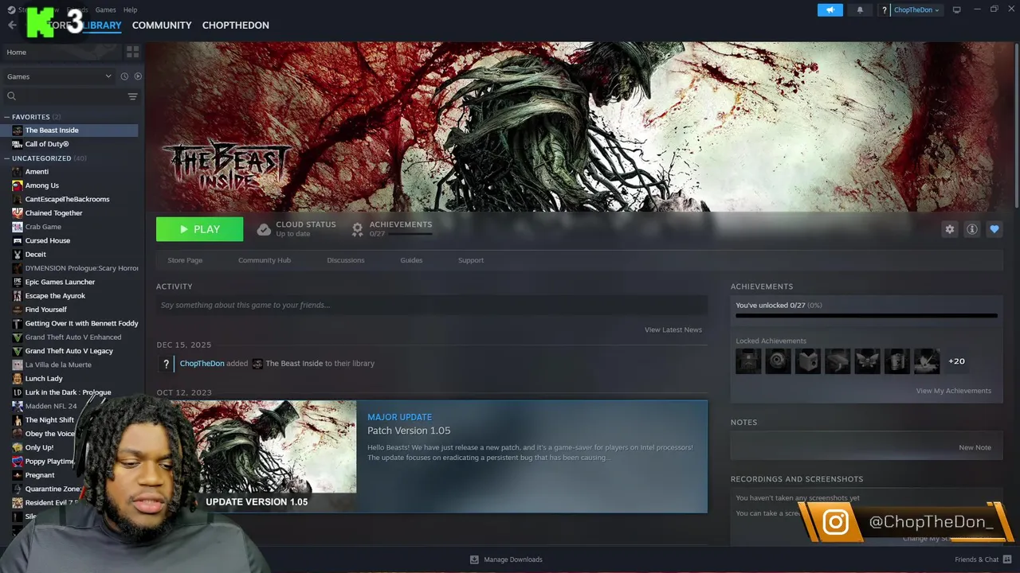Select Amenti in the game list
This screenshot has width=1020, height=573.
37,172
